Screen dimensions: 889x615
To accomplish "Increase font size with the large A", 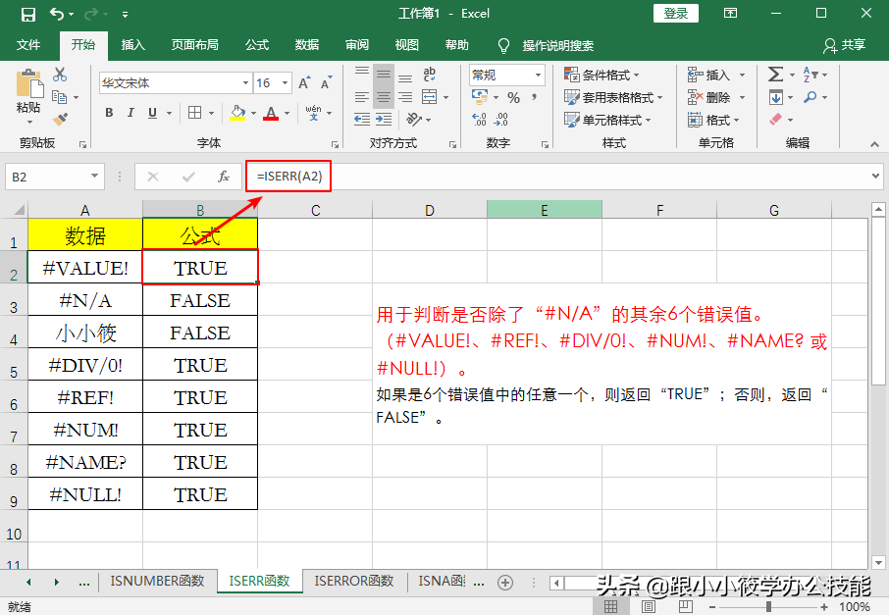I will (304, 82).
